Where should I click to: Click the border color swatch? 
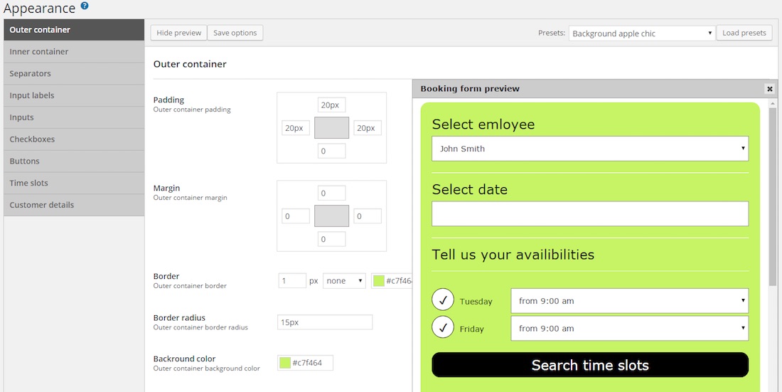pos(379,281)
